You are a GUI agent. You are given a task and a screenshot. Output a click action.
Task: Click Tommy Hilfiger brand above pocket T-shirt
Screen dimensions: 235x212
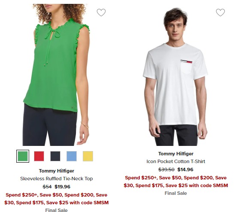coord(176,154)
